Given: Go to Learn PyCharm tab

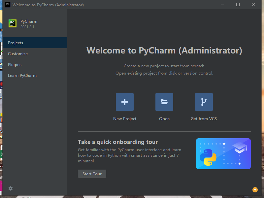Looking at the screenshot, I should tap(35, 76).
